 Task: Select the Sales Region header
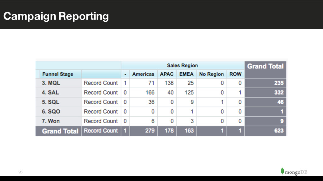point(183,65)
